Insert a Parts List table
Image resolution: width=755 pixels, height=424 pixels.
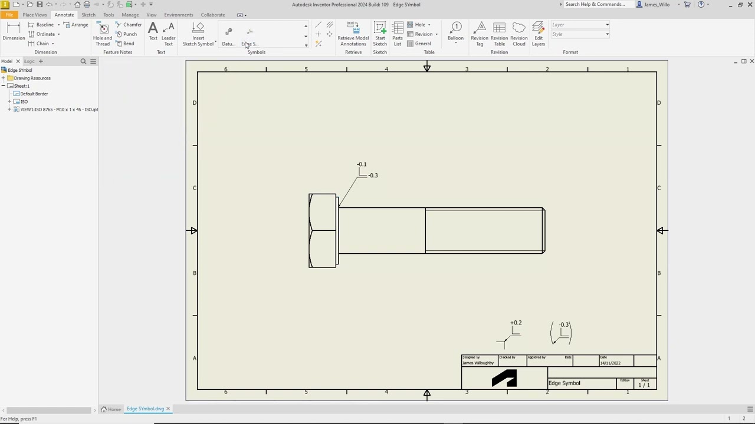pos(398,34)
